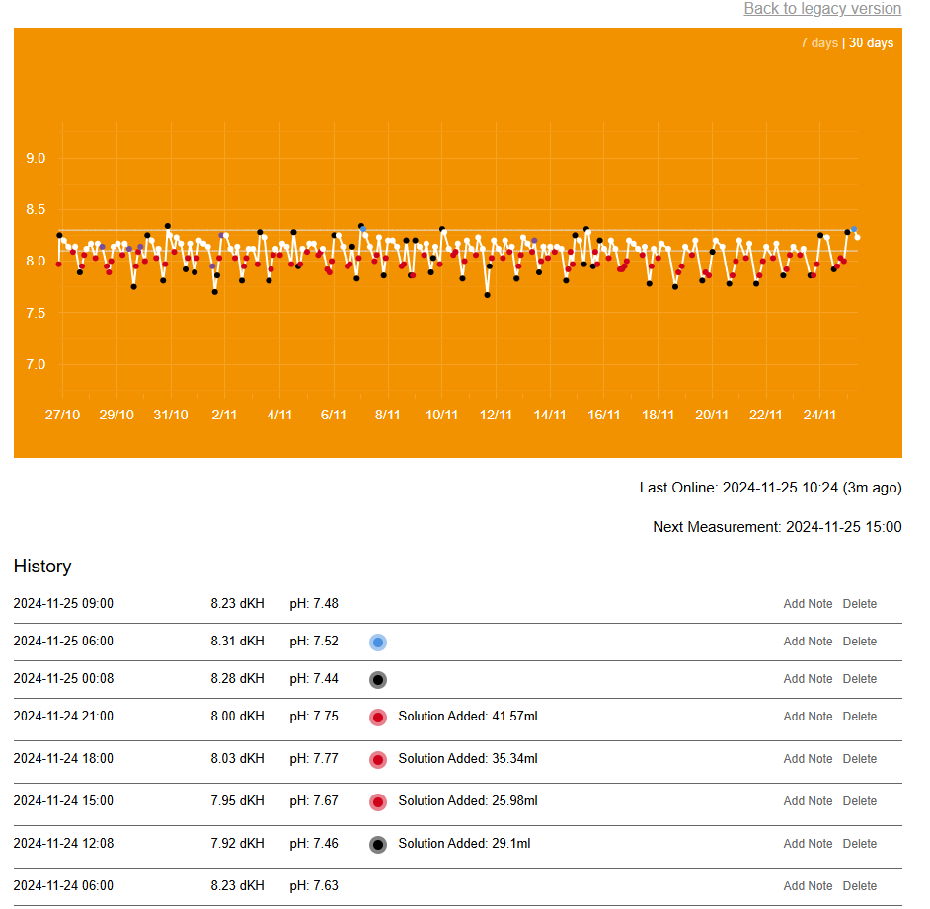Add Note to 2024-11-25 09:00 entry
Screen dimensions: 930x909
(x=808, y=604)
